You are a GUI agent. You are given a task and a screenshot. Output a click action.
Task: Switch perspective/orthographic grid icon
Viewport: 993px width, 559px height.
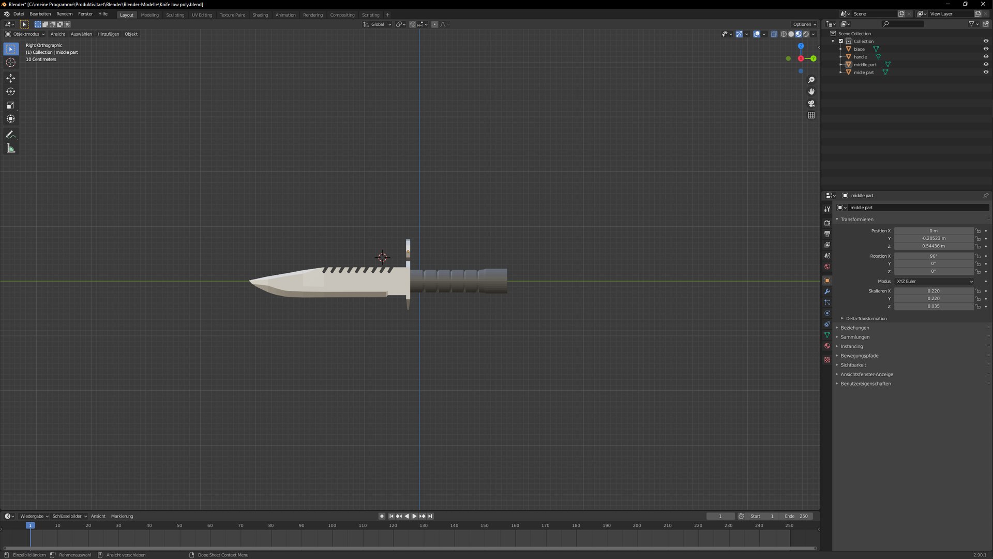[x=811, y=115]
